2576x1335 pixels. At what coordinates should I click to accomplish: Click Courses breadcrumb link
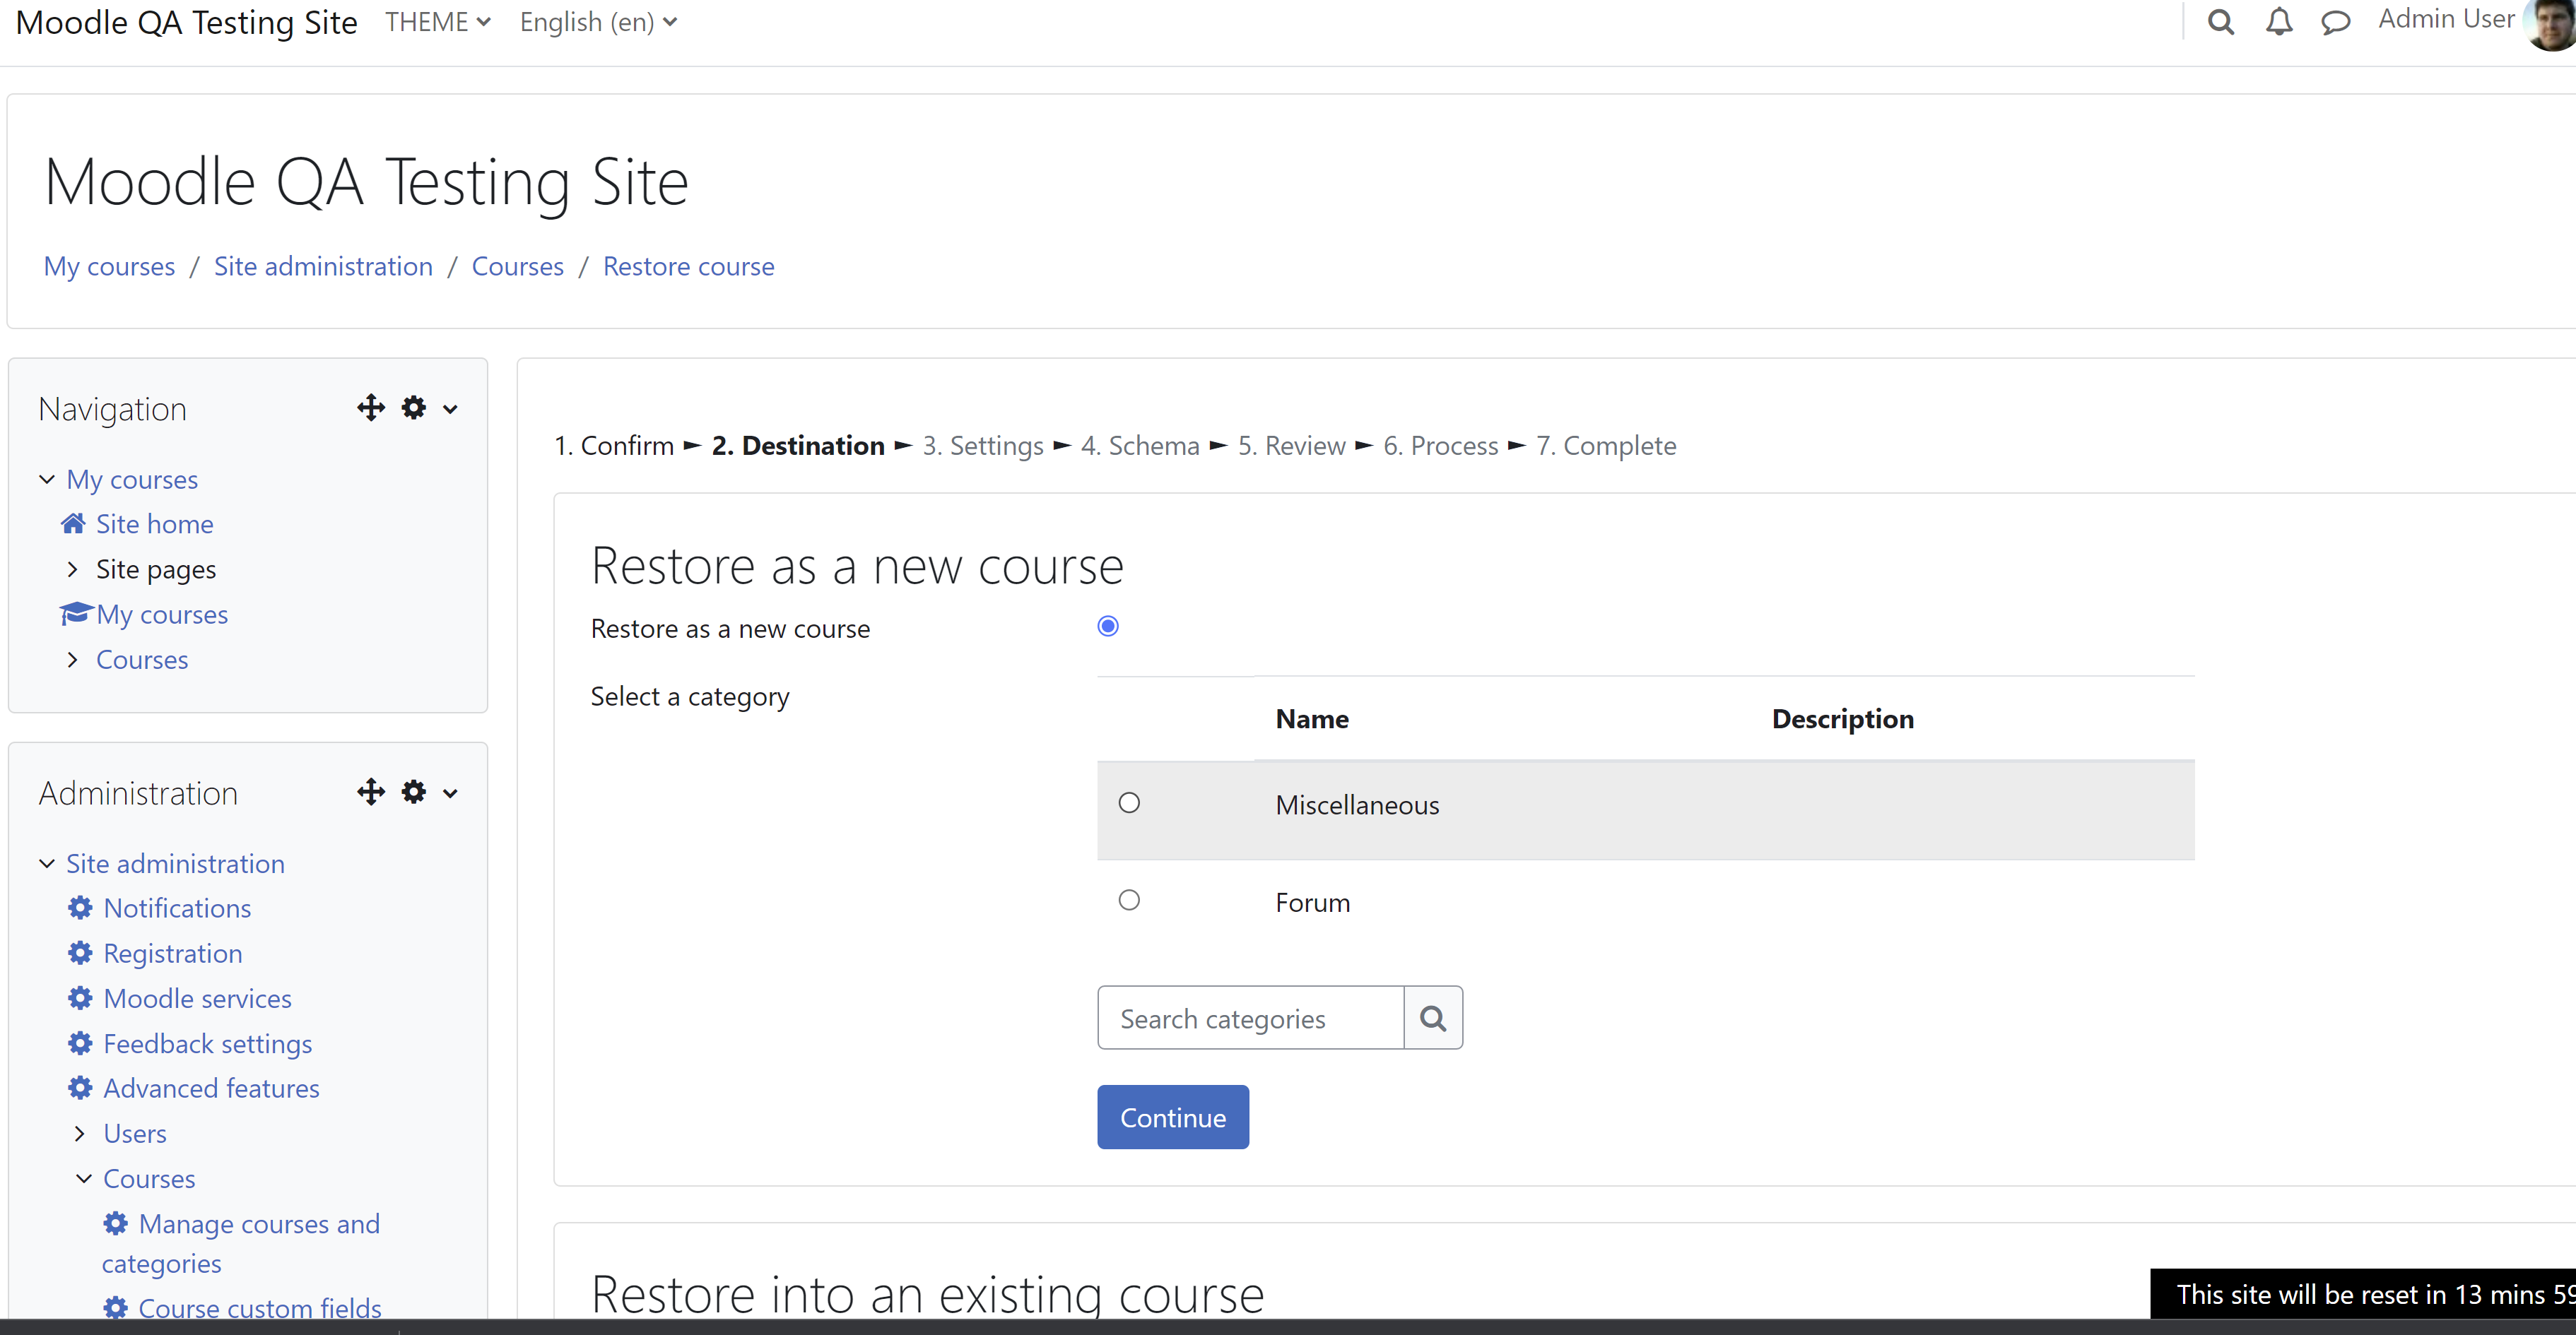(517, 266)
